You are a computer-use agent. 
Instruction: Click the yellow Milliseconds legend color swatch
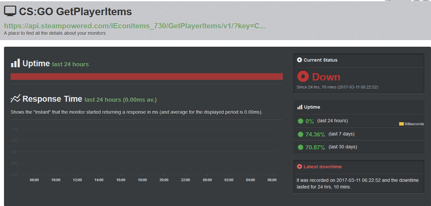click(401, 124)
